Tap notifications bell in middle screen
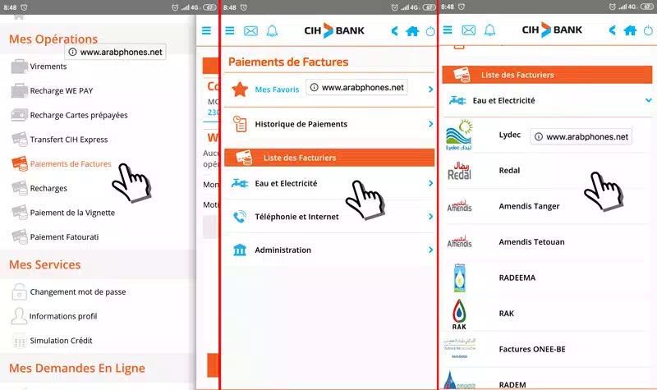This screenshot has height=390, width=657. (272, 30)
